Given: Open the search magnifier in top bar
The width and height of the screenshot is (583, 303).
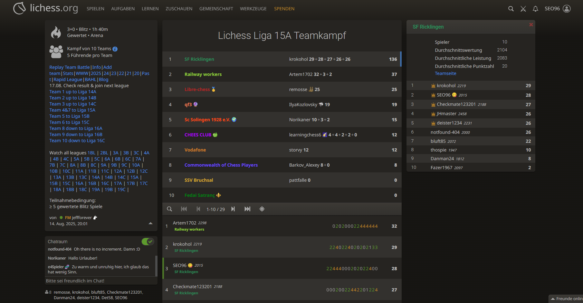Looking at the screenshot, I should click(x=511, y=9).
